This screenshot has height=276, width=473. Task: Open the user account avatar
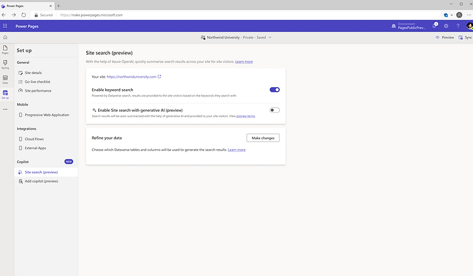(x=469, y=26)
